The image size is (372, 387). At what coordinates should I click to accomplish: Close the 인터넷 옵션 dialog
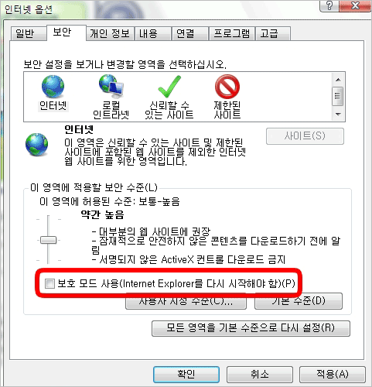click(356, 5)
